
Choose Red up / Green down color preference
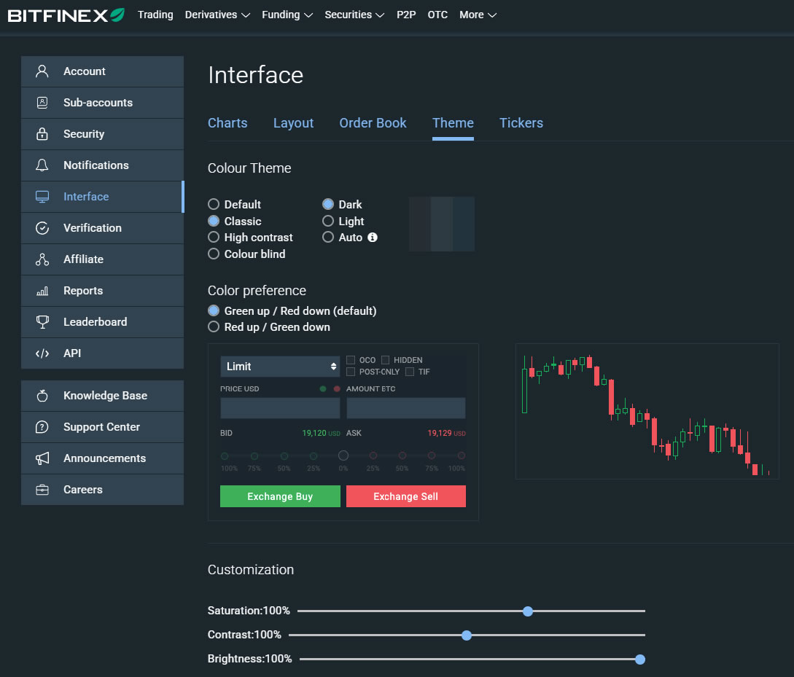point(213,326)
